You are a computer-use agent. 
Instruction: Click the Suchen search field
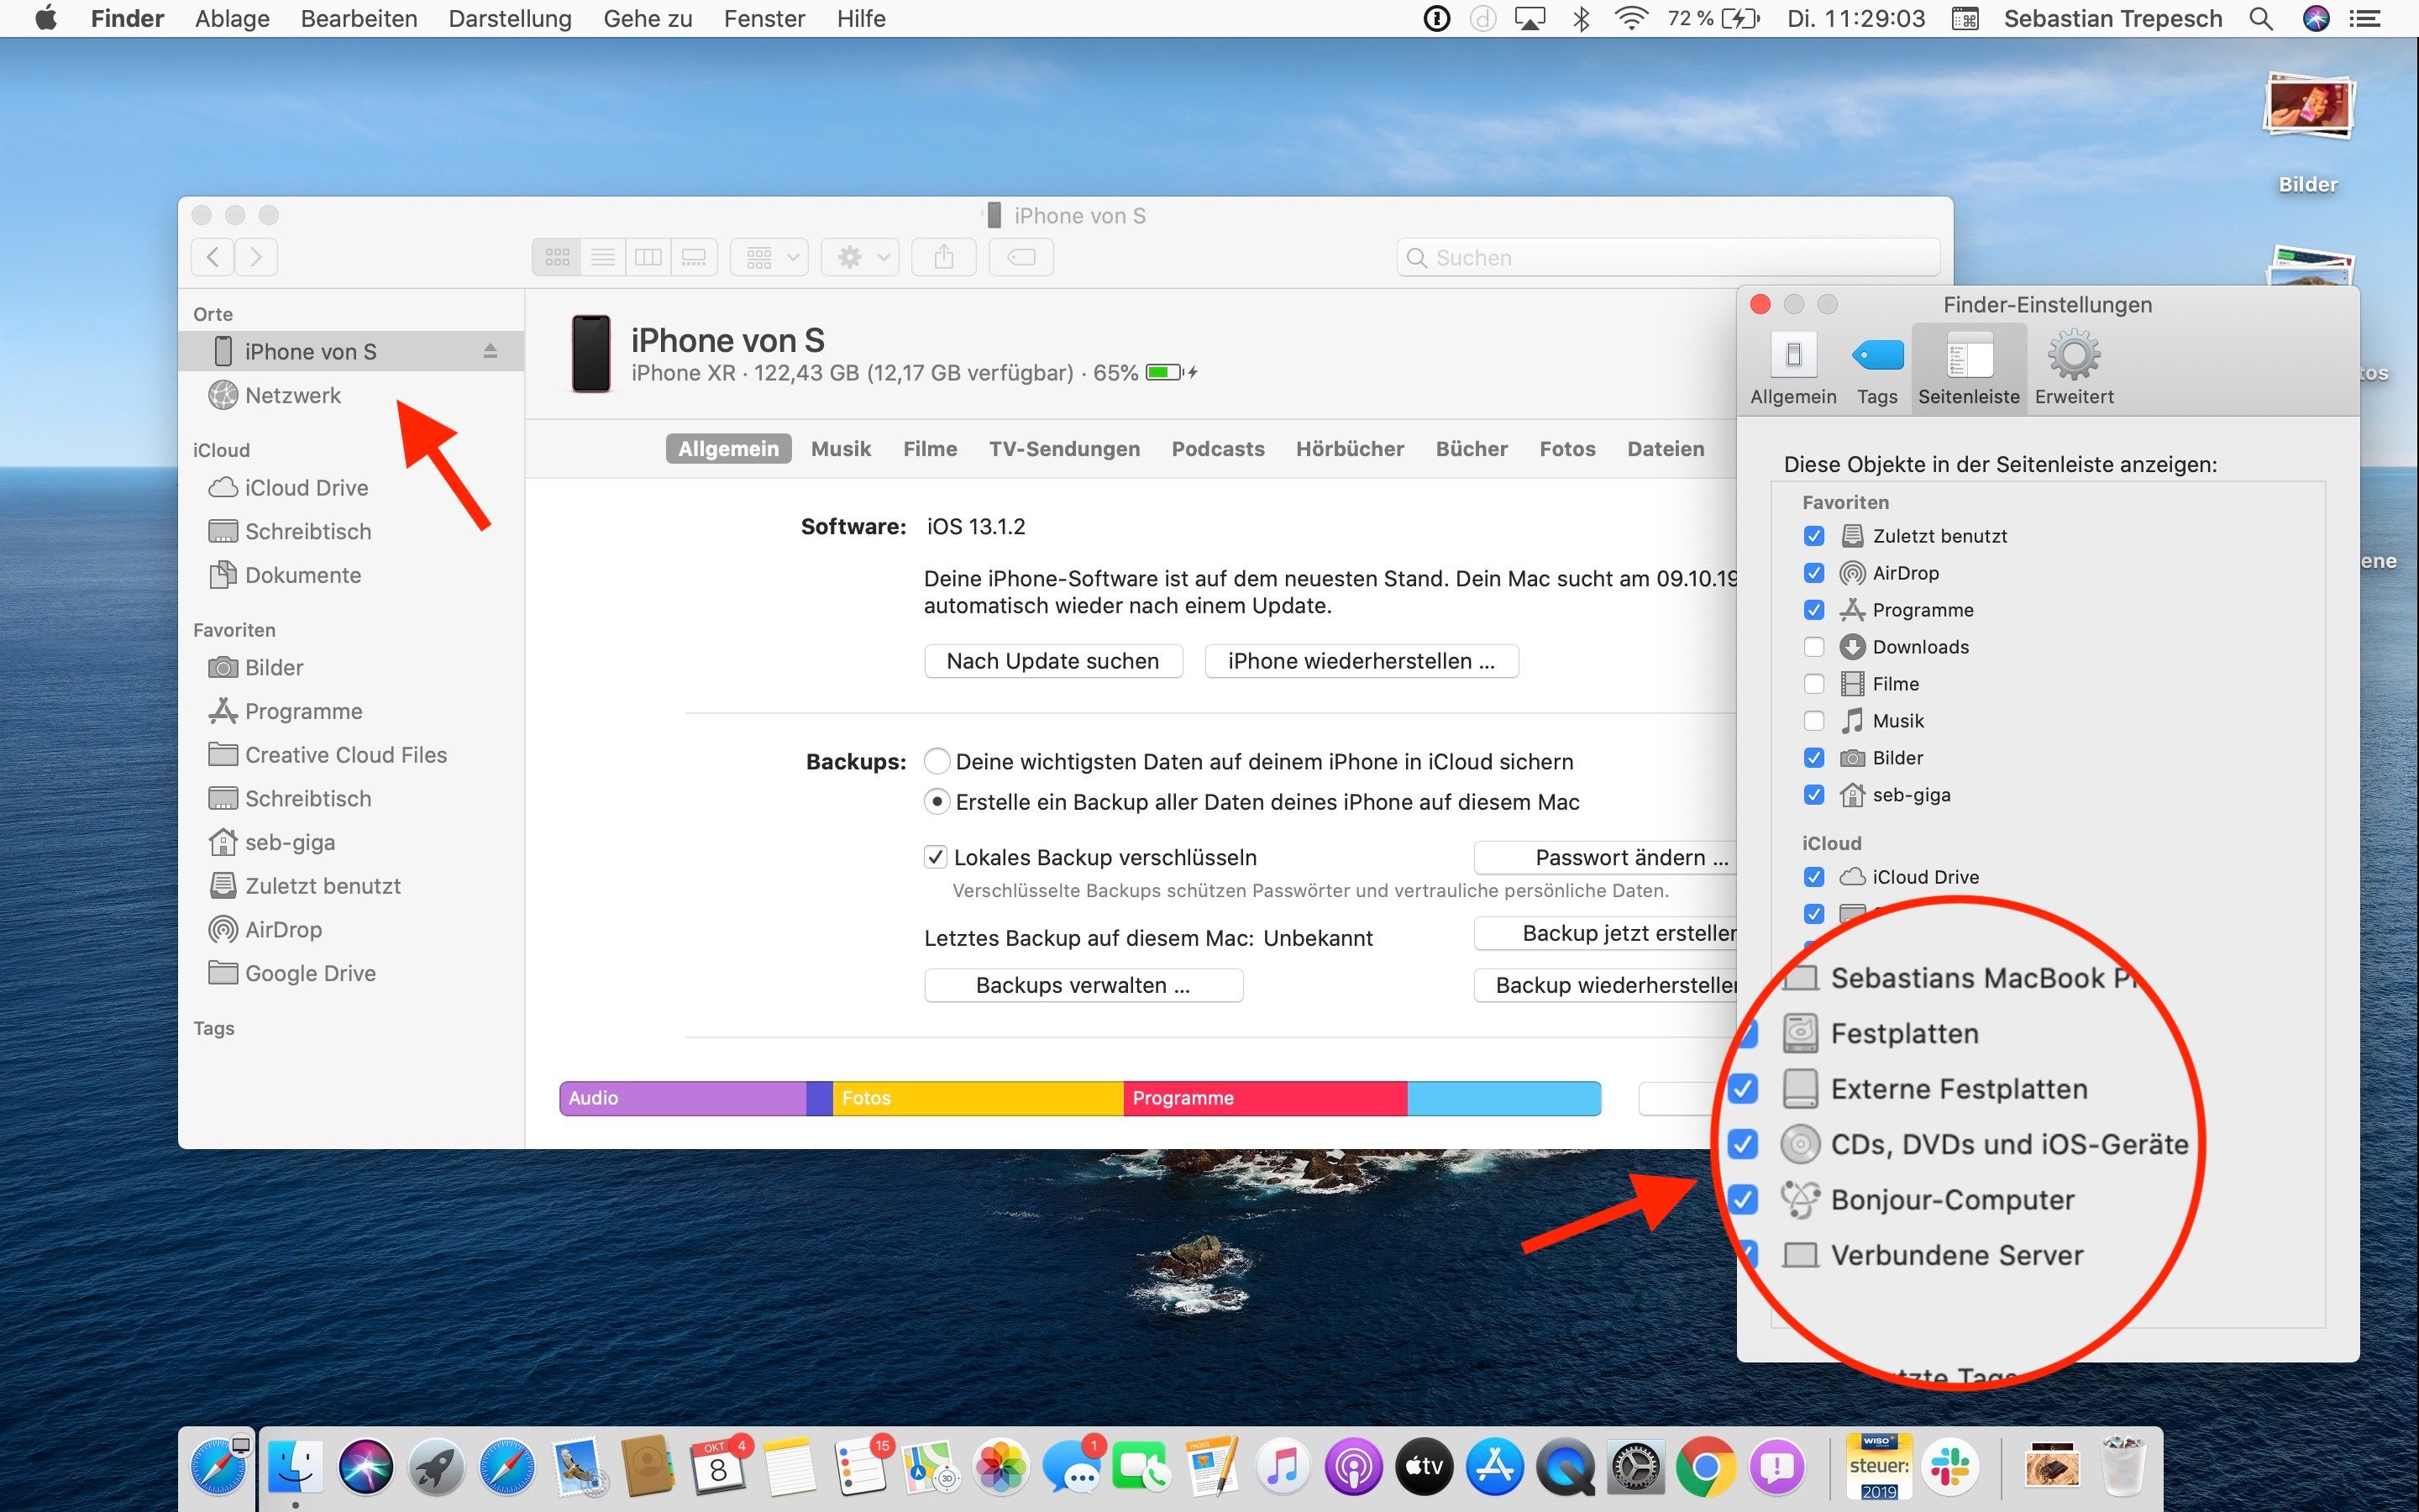pyautogui.click(x=1667, y=258)
